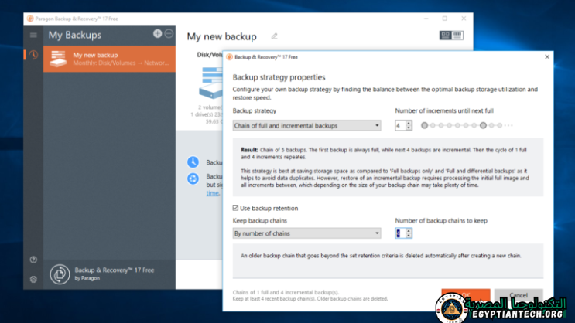Click the number of backup chains to keep field

(x=400, y=233)
